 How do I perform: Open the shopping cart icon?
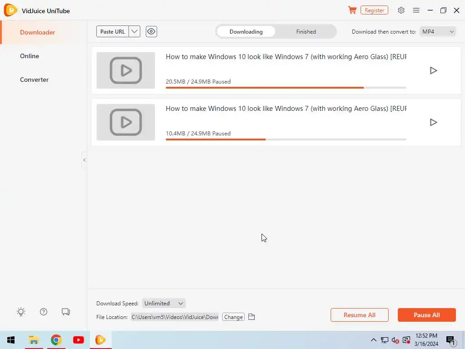click(352, 10)
